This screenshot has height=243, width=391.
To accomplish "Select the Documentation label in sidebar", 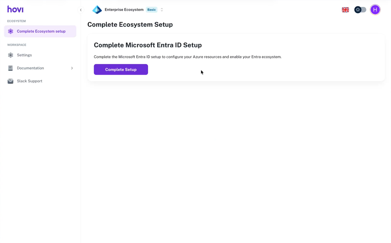I will click(x=30, y=68).
